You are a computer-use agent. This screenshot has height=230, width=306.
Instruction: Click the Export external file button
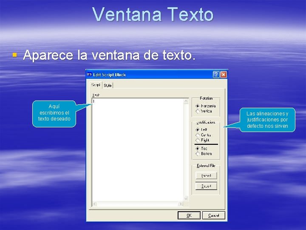[206, 186]
